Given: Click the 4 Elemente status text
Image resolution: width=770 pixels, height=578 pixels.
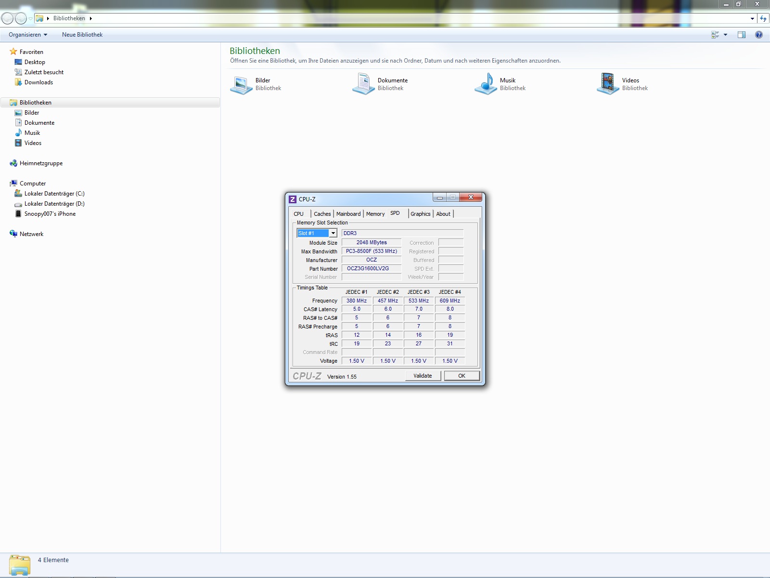Looking at the screenshot, I should pyautogui.click(x=53, y=560).
